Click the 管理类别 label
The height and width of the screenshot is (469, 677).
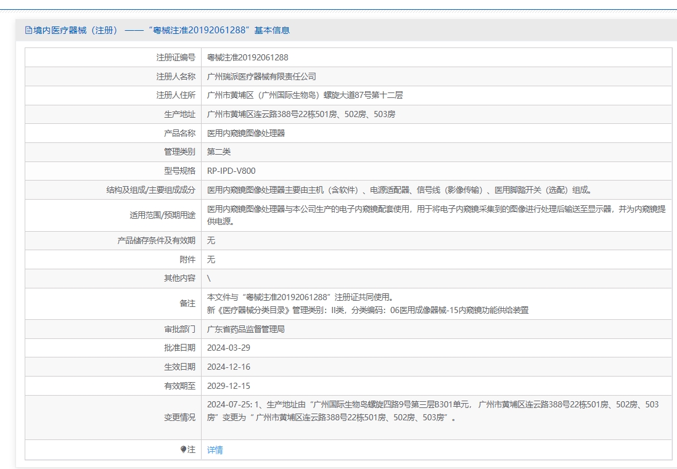(179, 152)
